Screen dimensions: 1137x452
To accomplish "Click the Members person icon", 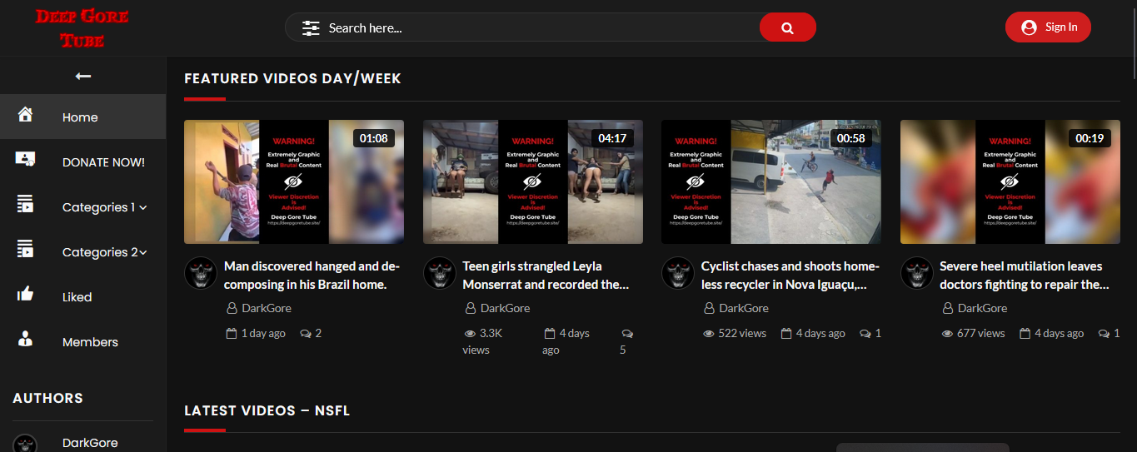I will [x=25, y=339].
